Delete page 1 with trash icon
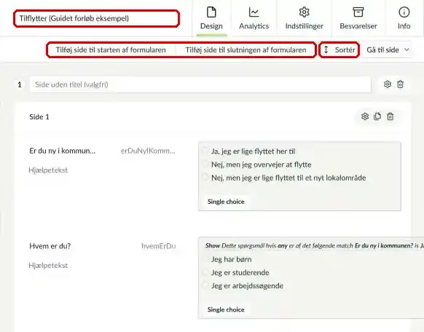 (400, 84)
